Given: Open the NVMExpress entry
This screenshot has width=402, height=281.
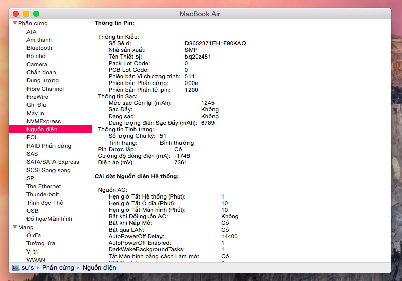Looking at the screenshot, I should point(44,121).
